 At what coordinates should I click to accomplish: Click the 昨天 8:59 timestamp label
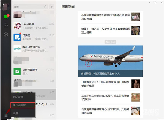pos(110,42)
